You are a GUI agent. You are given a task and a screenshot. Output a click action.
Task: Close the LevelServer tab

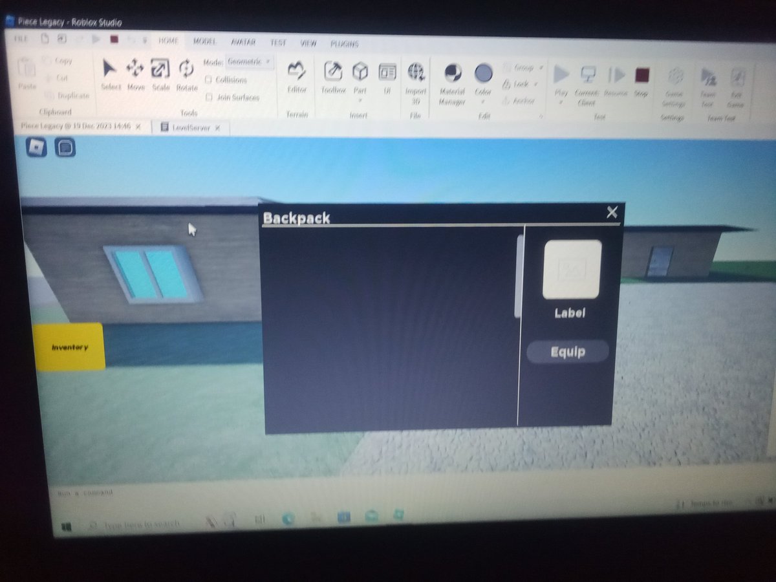[x=218, y=128]
